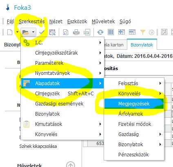Expand Könyvelés in the Alapadatok submenu
The image size is (173, 167).
click(134, 94)
